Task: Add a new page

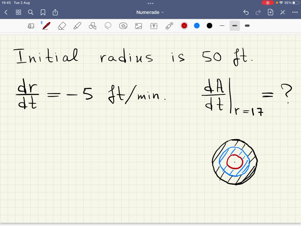Action: coord(270,12)
